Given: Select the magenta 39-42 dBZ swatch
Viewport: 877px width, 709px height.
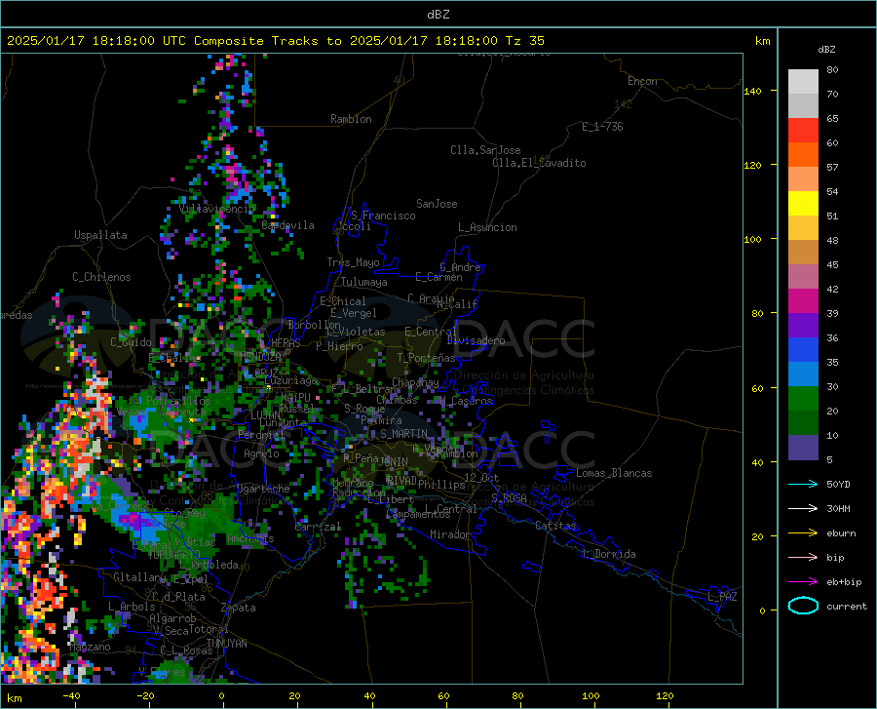Looking at the screenshot, I should (x=803, y=301).
